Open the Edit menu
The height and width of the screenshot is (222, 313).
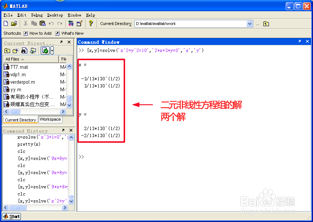22,15
